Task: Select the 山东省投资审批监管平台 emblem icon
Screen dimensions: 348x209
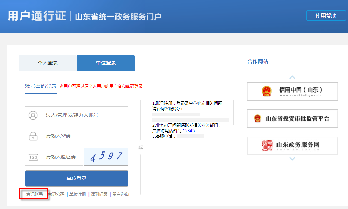Action: pyautogui.click(x=257, y=118)
